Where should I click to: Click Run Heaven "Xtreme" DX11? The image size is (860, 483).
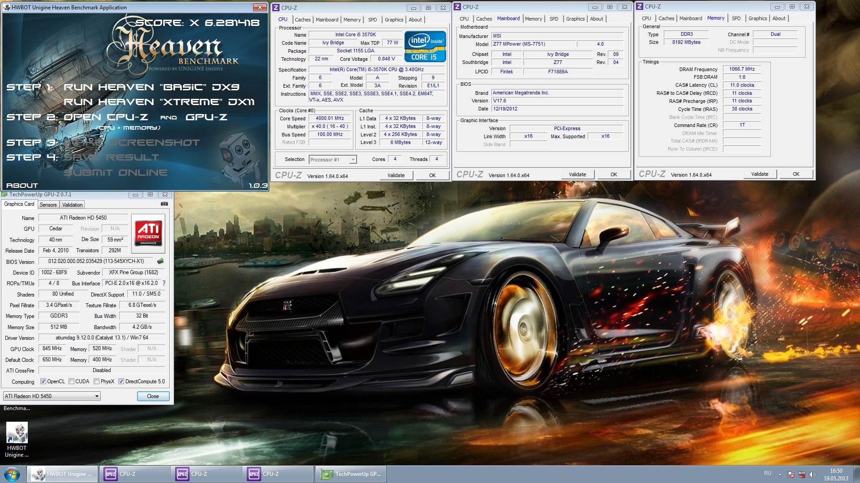click(159, 102)
